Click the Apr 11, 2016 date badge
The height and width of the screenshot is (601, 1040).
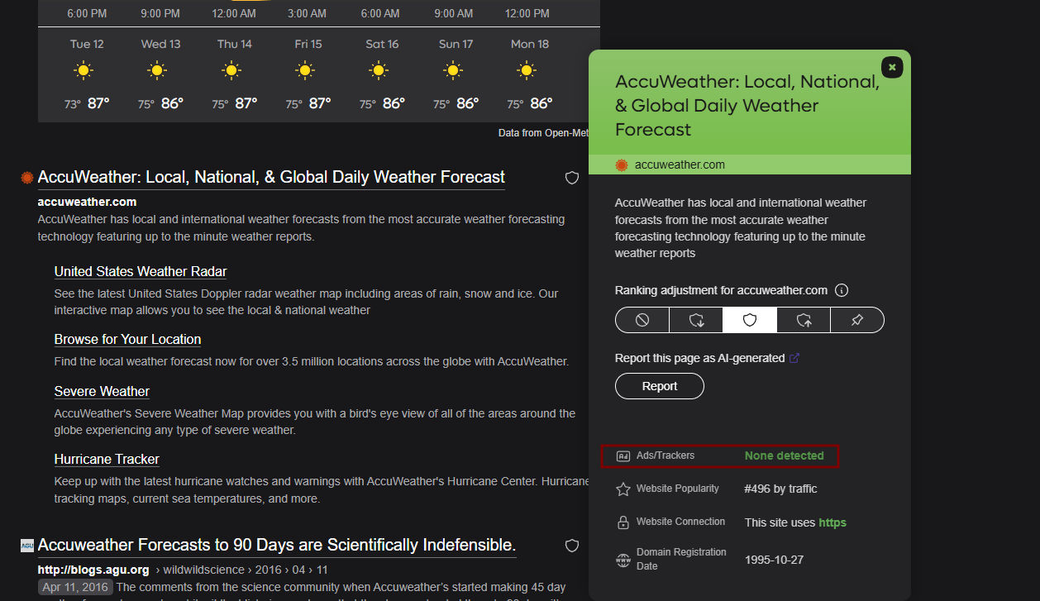(75, 586)
